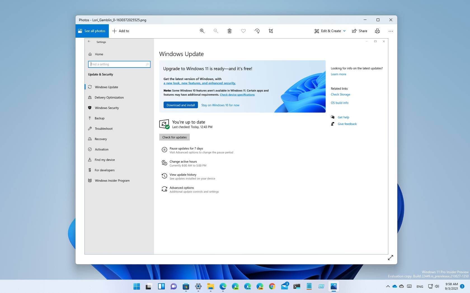
Task: Rotate the photo using the rotate icon
Action: (257, 31)
